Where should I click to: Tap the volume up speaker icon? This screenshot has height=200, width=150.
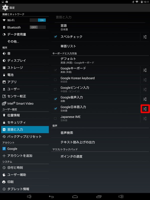[121, 196]
